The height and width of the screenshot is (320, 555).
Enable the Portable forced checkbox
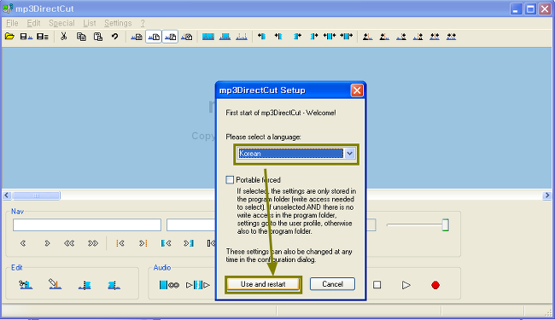point(230,179)
